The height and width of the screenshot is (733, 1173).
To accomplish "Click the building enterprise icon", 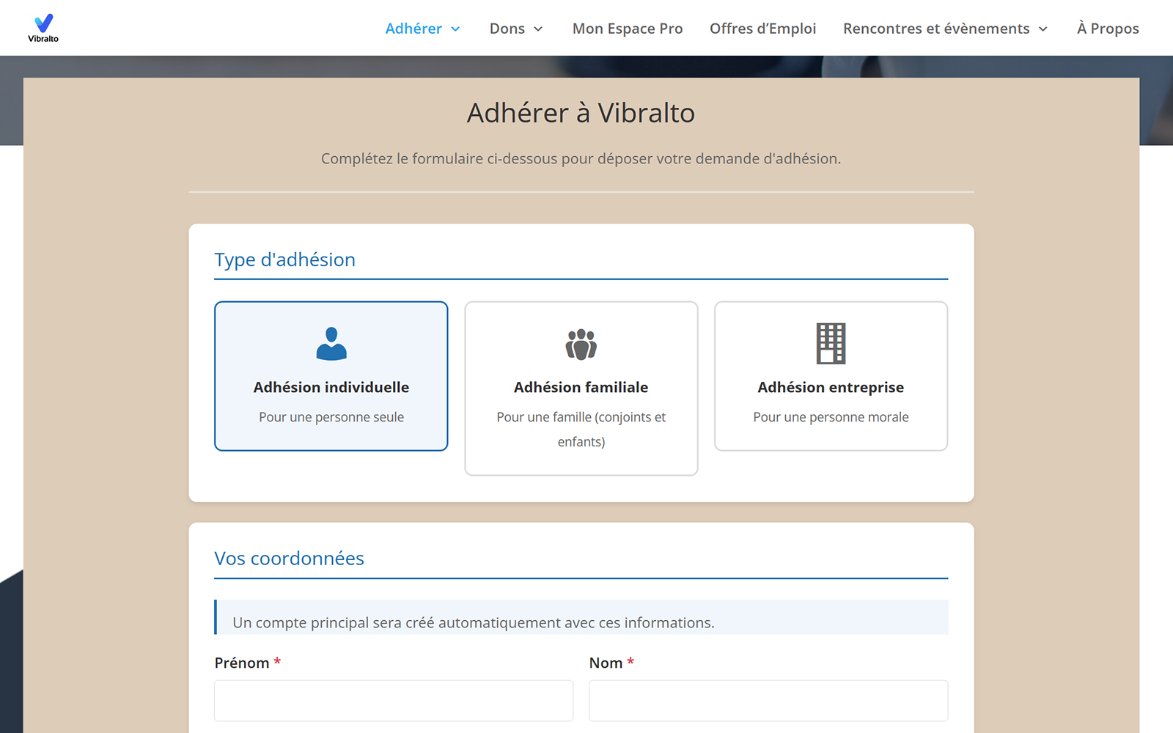I will (x=831, y=343).
